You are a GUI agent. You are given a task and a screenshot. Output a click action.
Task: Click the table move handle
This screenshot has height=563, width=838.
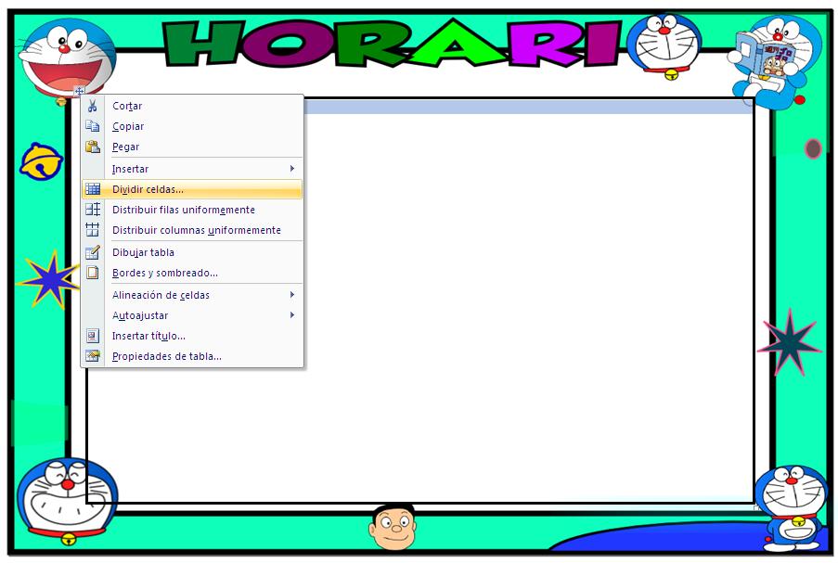point(80,91)
